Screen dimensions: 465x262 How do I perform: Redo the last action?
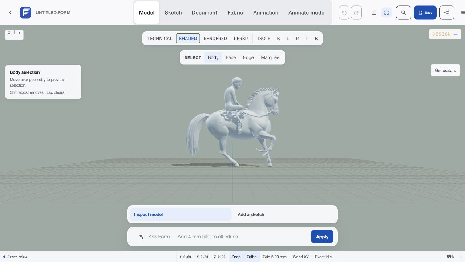pos(356,13)
